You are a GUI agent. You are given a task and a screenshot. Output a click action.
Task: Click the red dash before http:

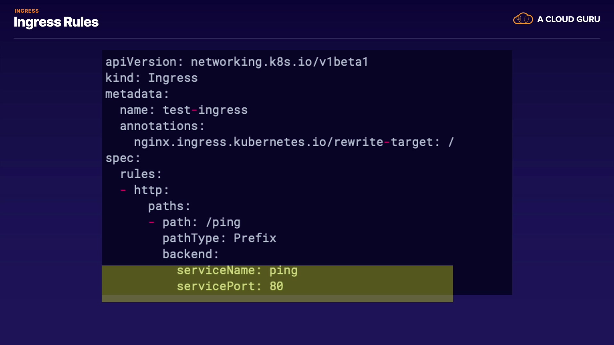click(123, 190)
